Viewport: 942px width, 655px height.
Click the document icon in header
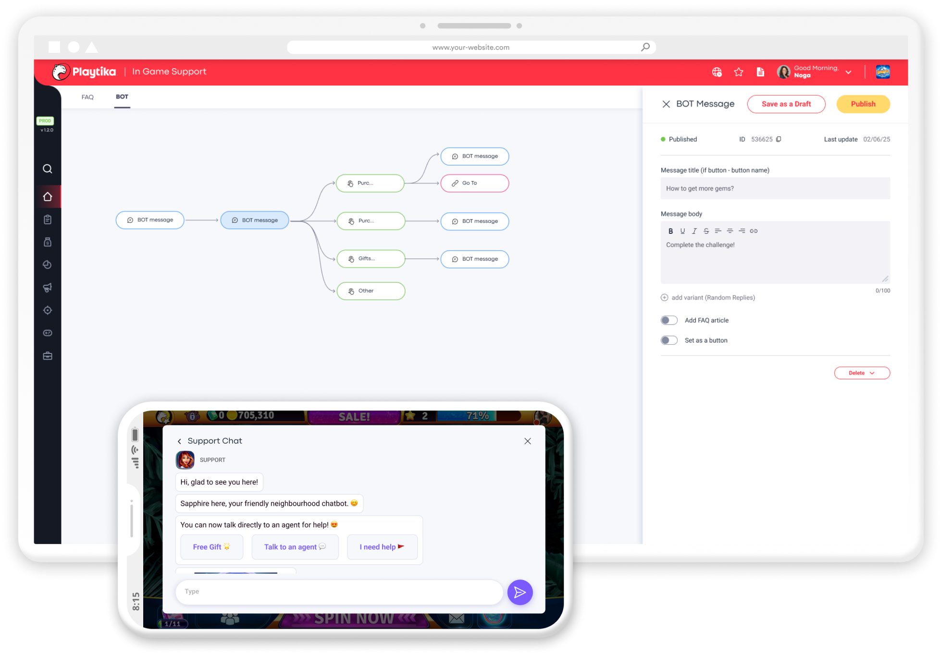tap(760, 72)
